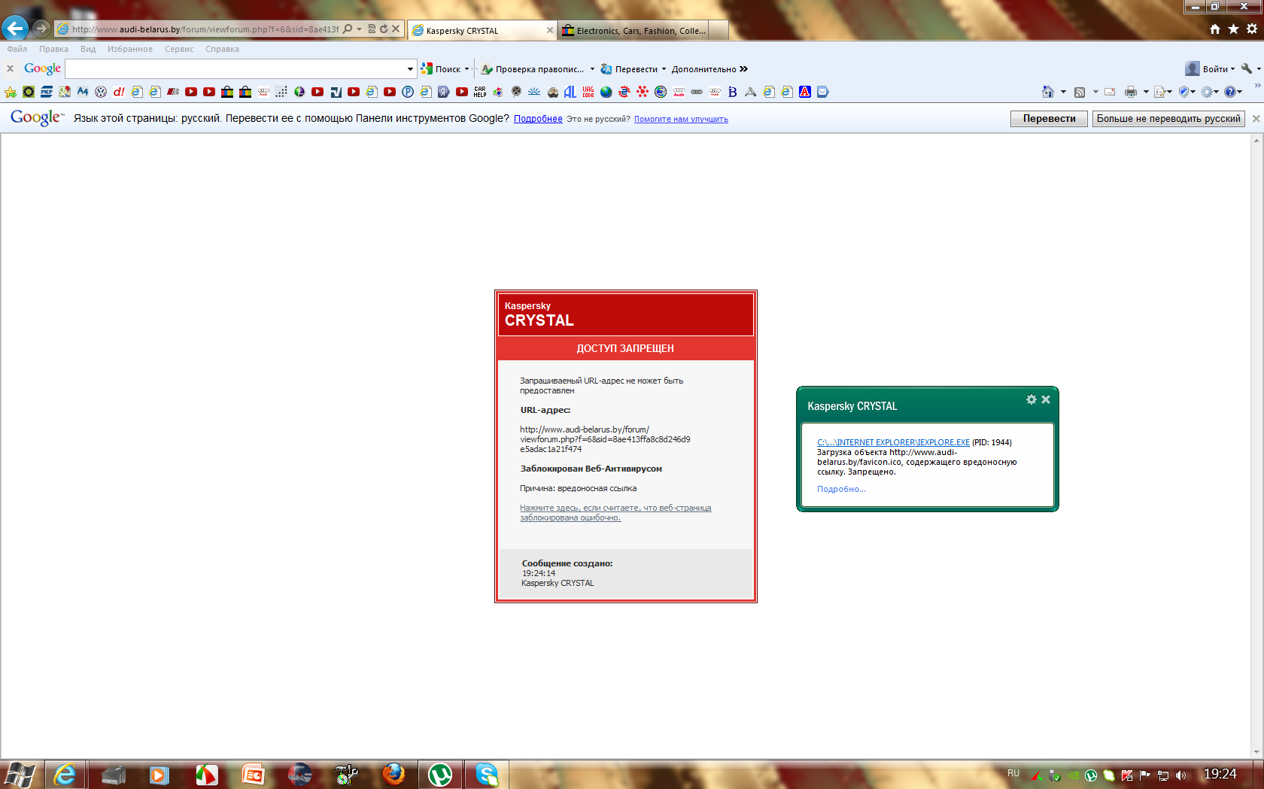This screenshot has width=1264, height=789.
Task: Open Internet Explorer taskbar icon
Action: click(65, 774)
